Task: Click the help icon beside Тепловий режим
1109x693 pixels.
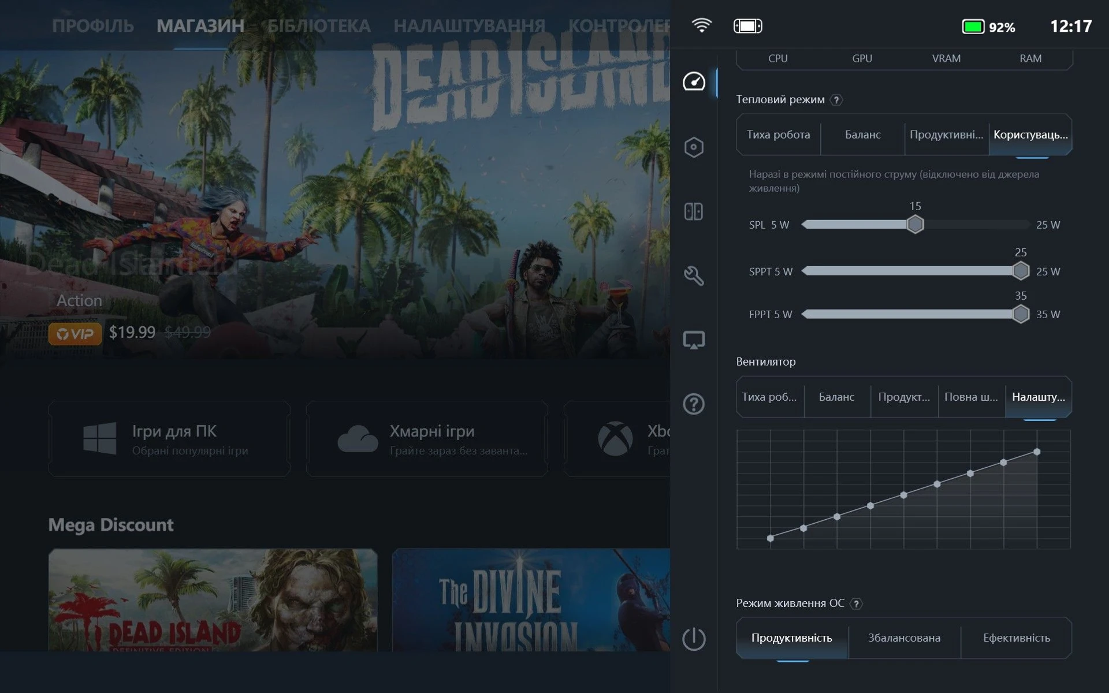Action: (x=836, y=100)
